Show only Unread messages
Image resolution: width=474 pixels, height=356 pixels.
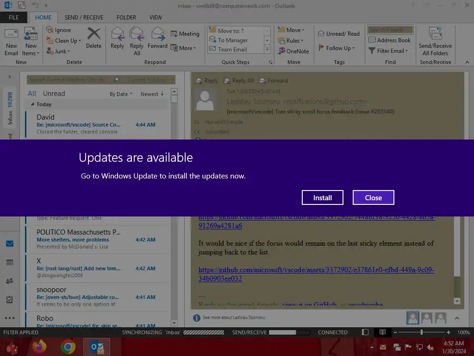pos(54,94)
